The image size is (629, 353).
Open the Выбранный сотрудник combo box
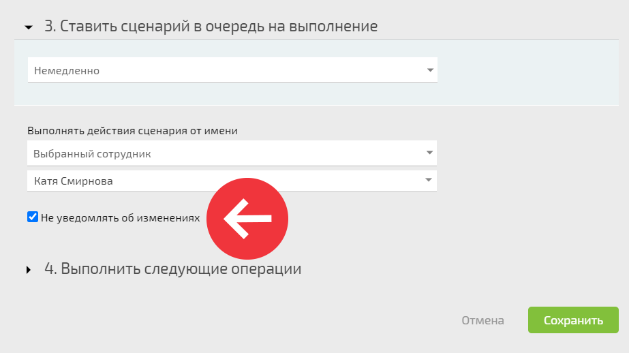pos(232,153)
